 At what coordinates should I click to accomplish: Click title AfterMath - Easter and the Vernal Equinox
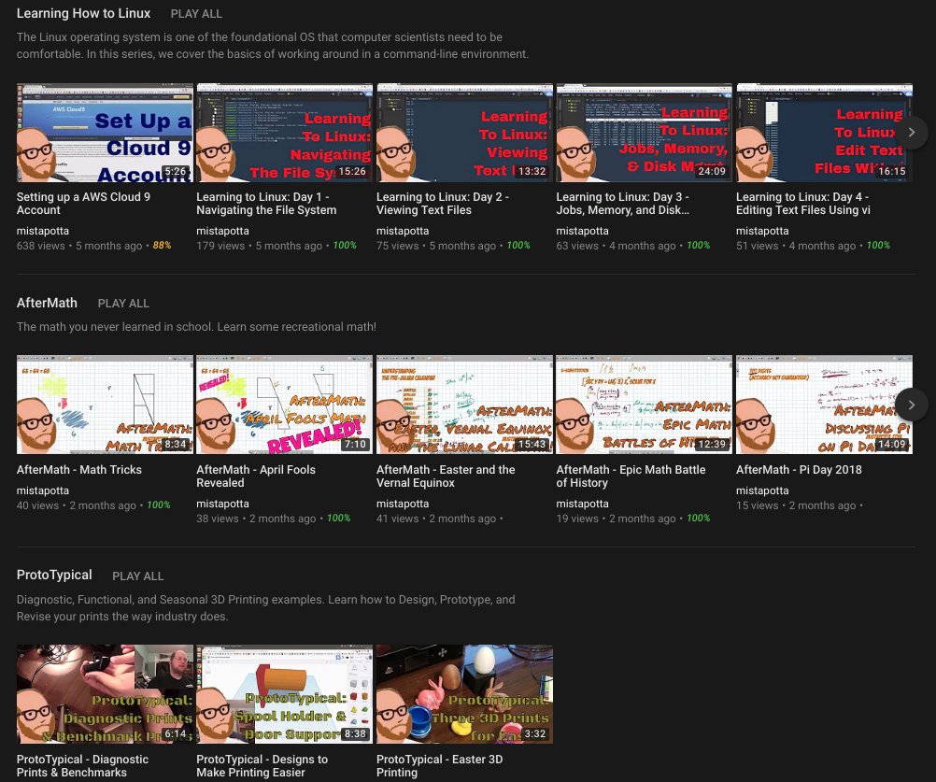pos(446,476)
